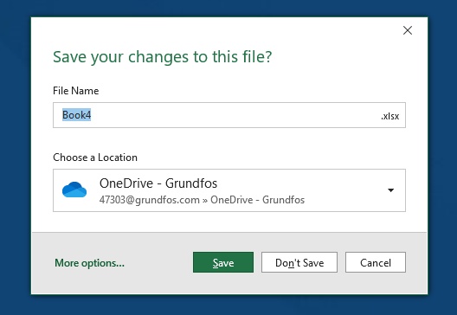Click the OneDrive - Grundfos location title
This screenshot has height=315, width=457.
(x=158, y=183)
